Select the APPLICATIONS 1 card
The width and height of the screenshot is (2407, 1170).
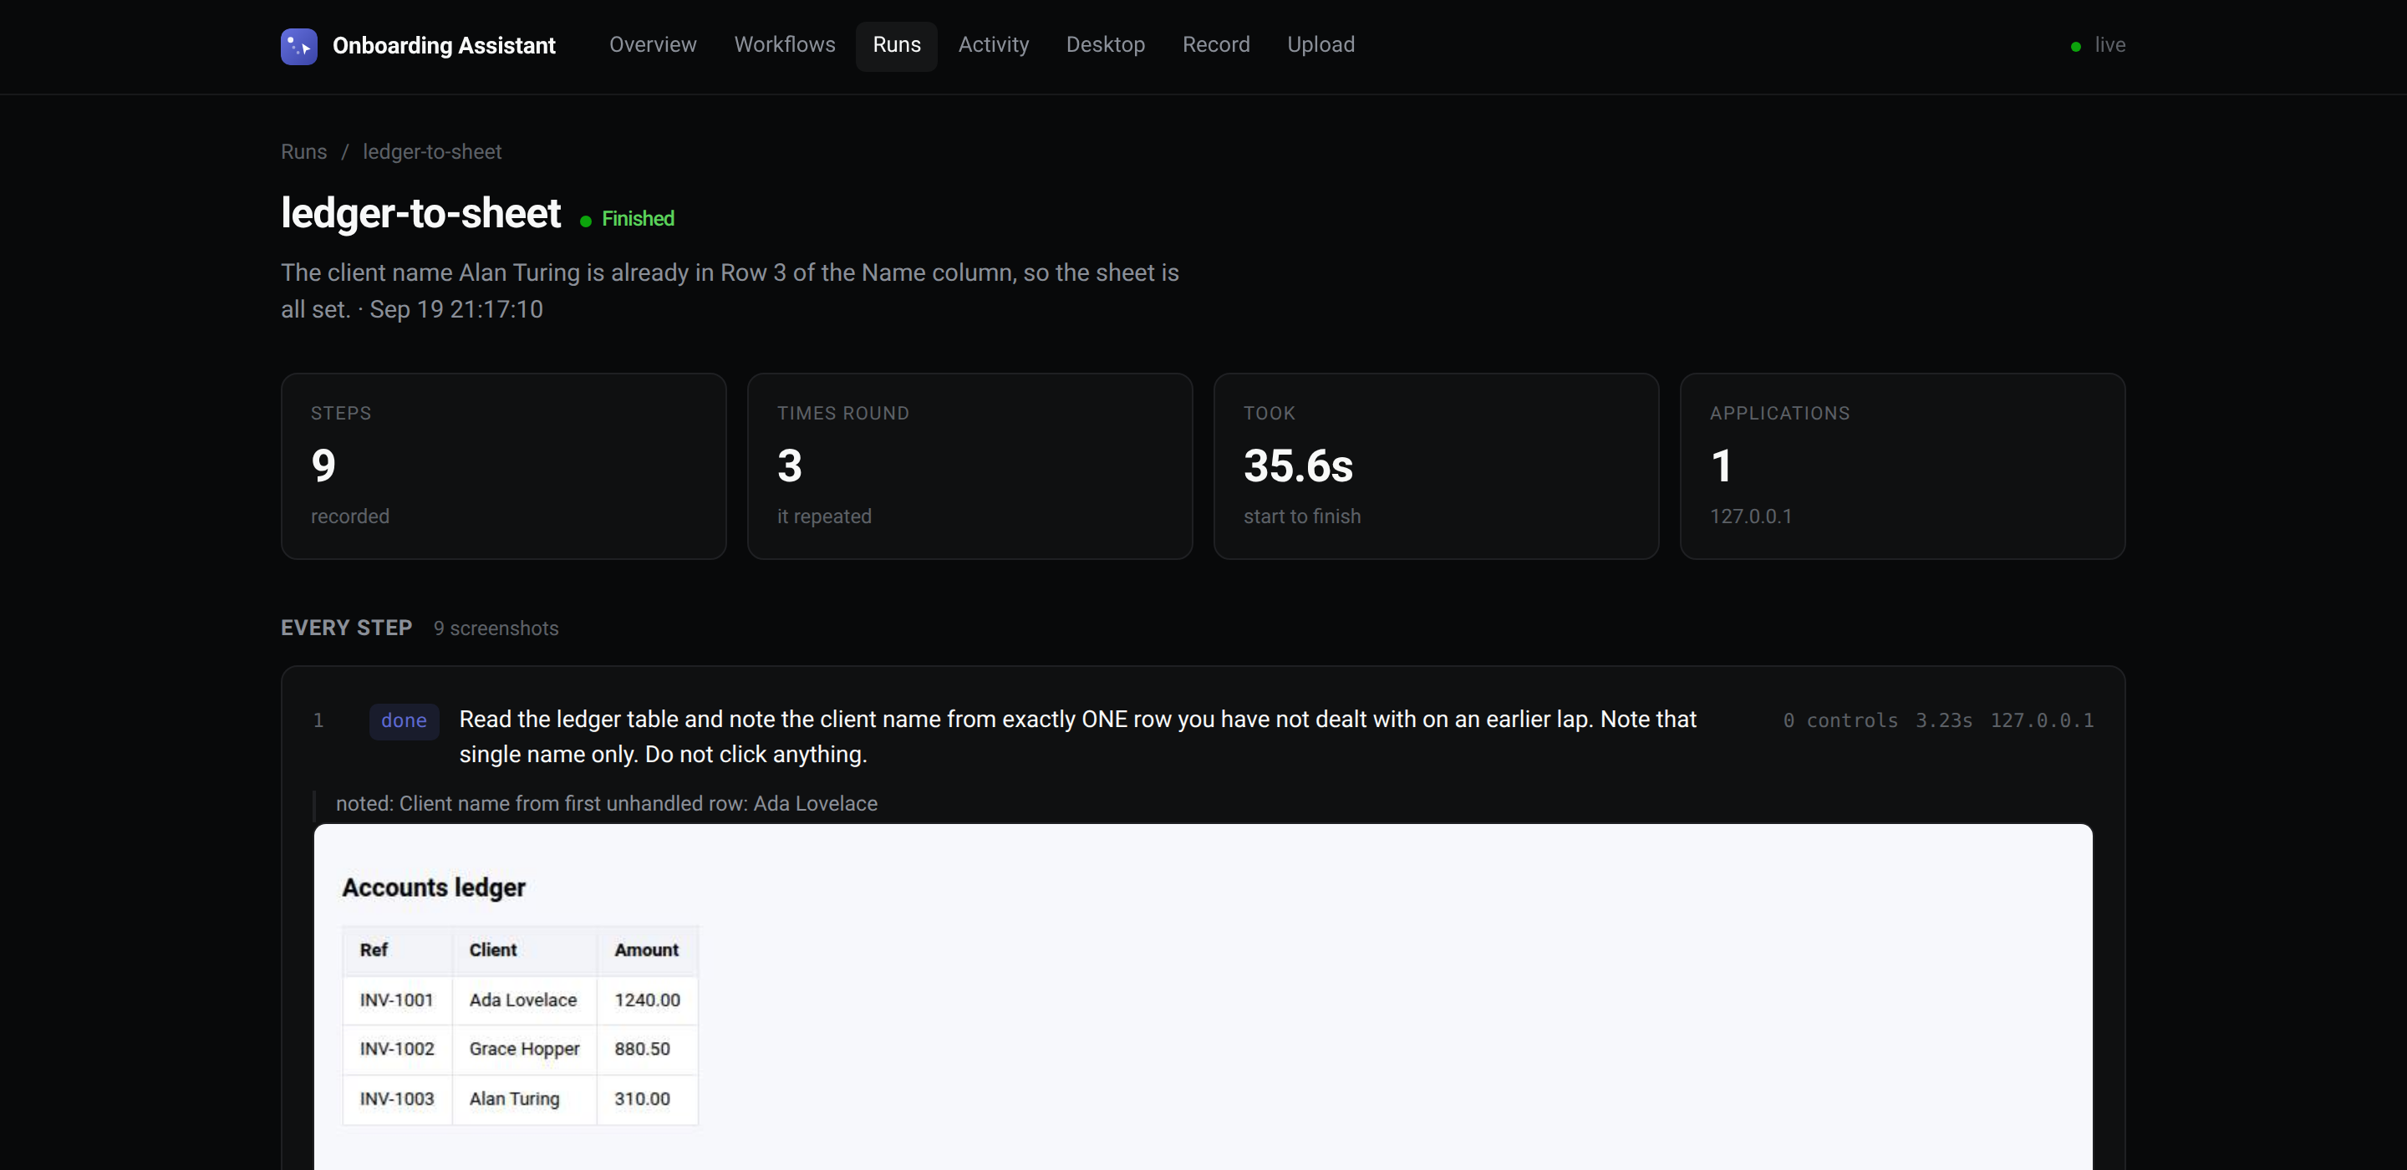(x=1902, y=466)
